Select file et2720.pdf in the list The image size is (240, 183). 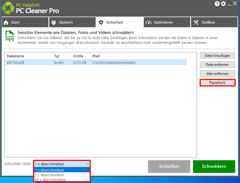[96, 62]
